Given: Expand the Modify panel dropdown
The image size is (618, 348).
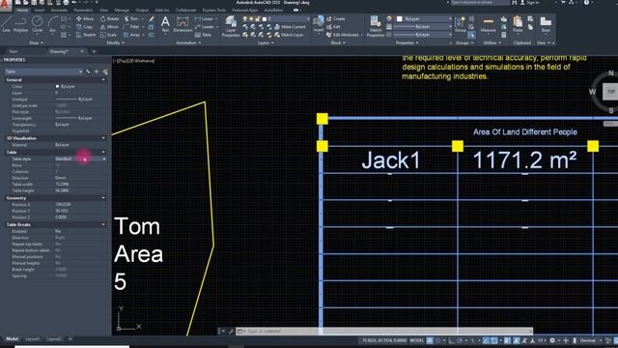Looking at the screenshot, I should pyautogui.click(x=116, y=43).
